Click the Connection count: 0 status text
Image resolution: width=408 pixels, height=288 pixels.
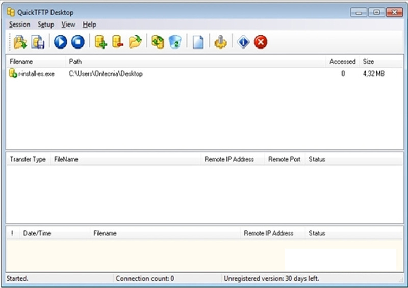click(x=145, y=279)
